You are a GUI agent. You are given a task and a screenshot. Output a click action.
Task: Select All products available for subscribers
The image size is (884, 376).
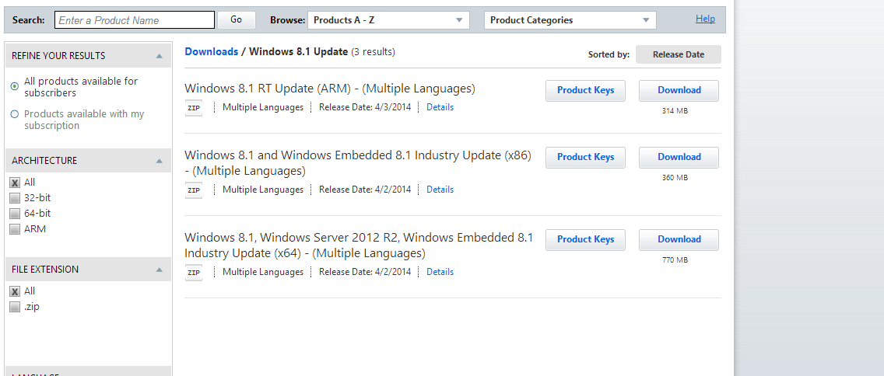click(x=15, y=86)
